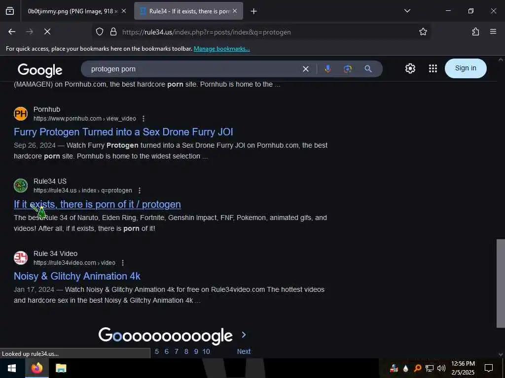Image resolution: width=505 pixels, height=378 pixels.
Task: List all tabs with the chevron button
Action: point(407,11)
